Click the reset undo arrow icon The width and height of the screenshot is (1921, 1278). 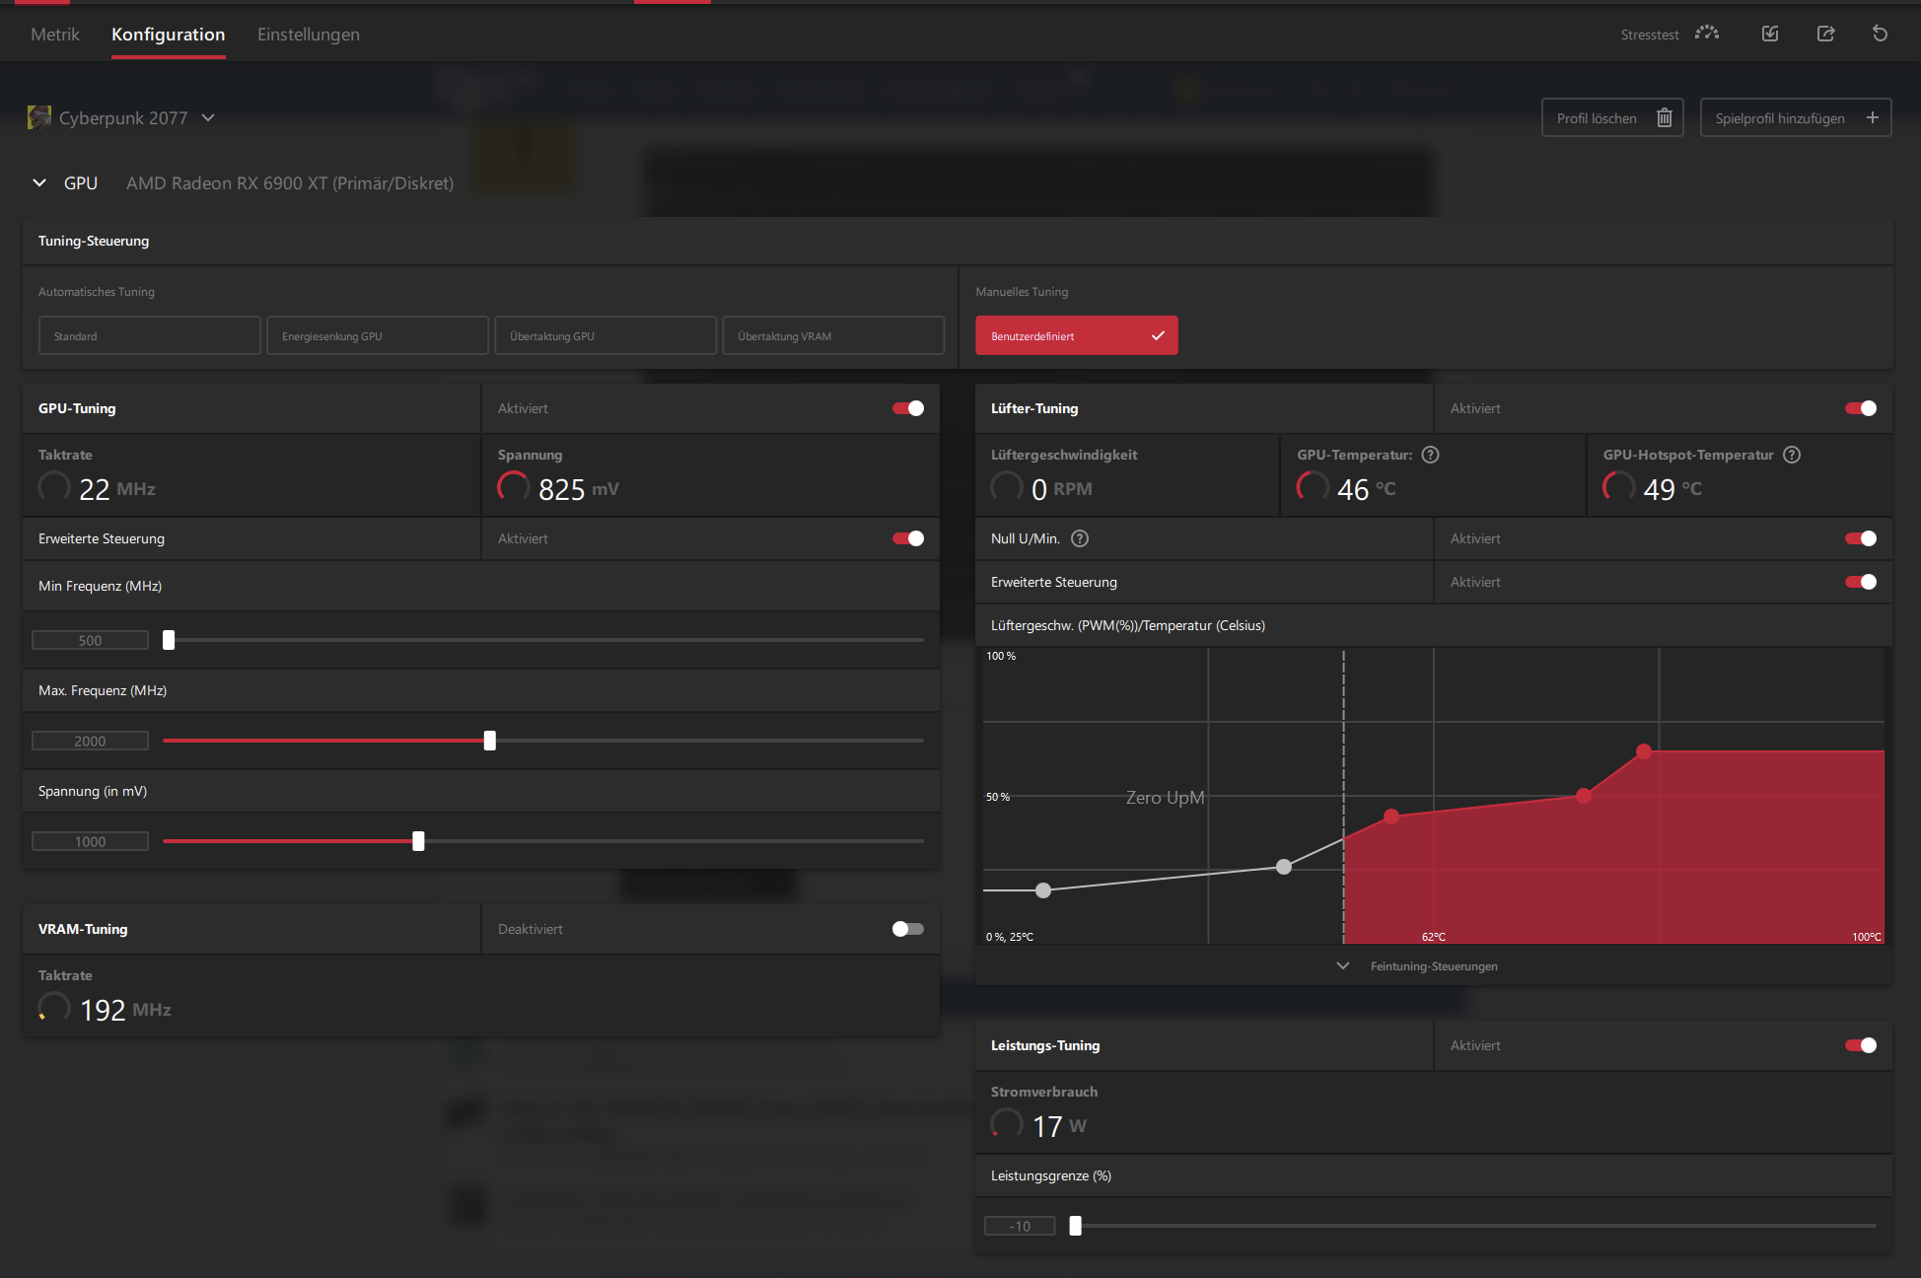point(1880,34)
